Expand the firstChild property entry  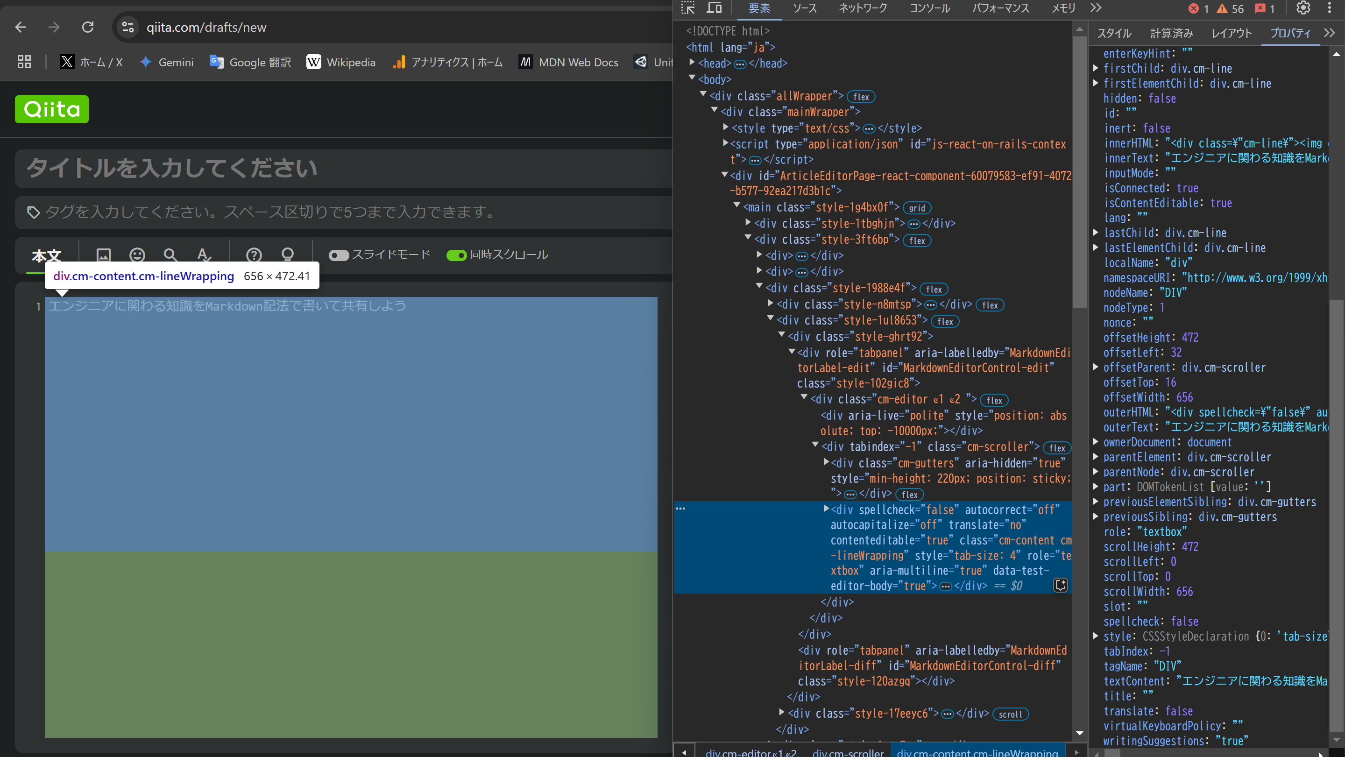pos(1096,68)
